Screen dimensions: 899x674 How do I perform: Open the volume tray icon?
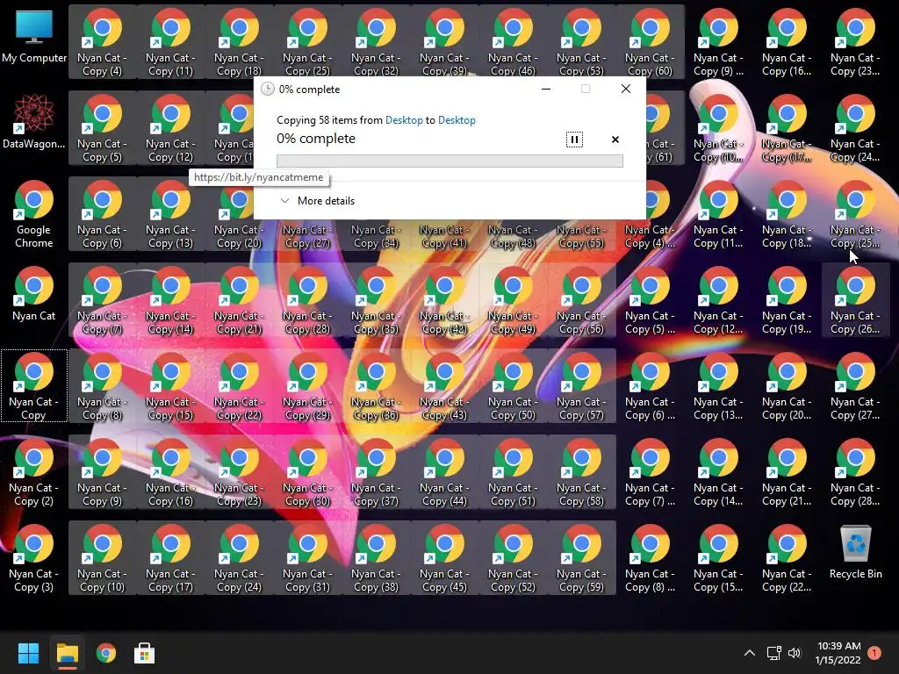(x=794, y=653)
